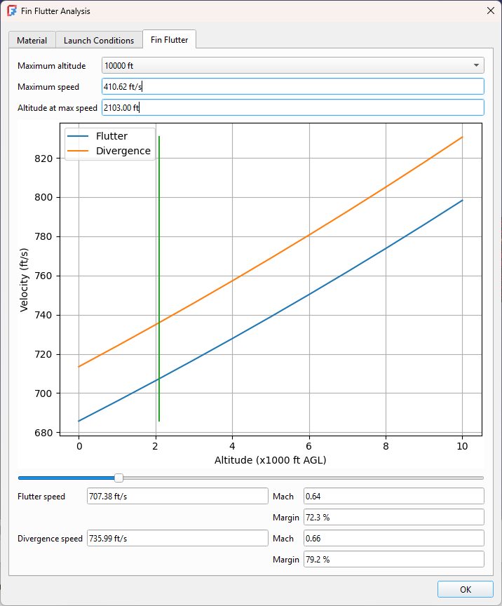Click the Fin Flutter Analysis app icon
This screenshot has height=606, width=502.
(12, 11)
